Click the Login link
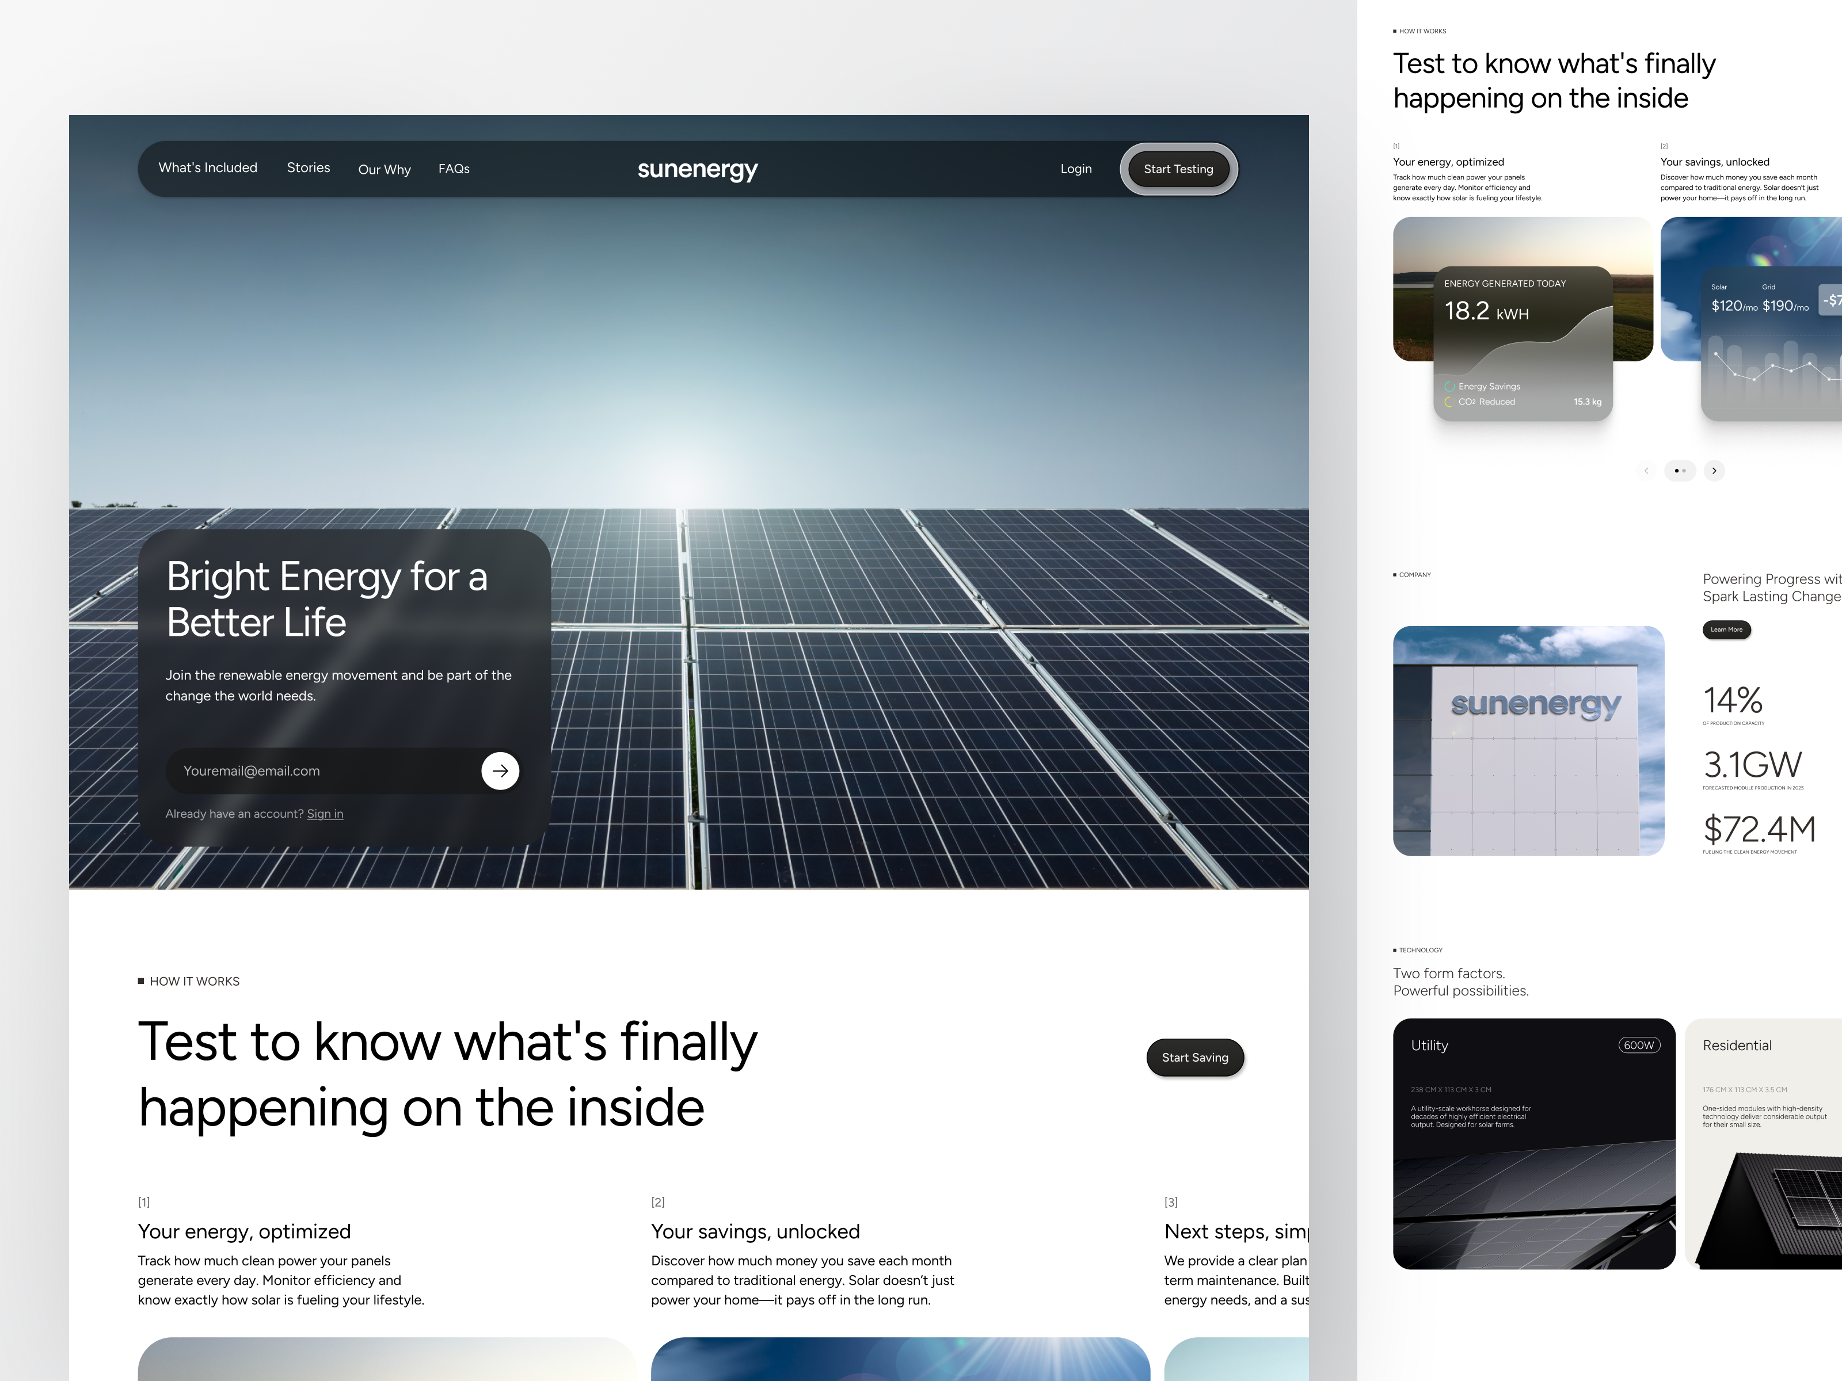The height and width of the screenshot is (1381, 1842). 1076,169
